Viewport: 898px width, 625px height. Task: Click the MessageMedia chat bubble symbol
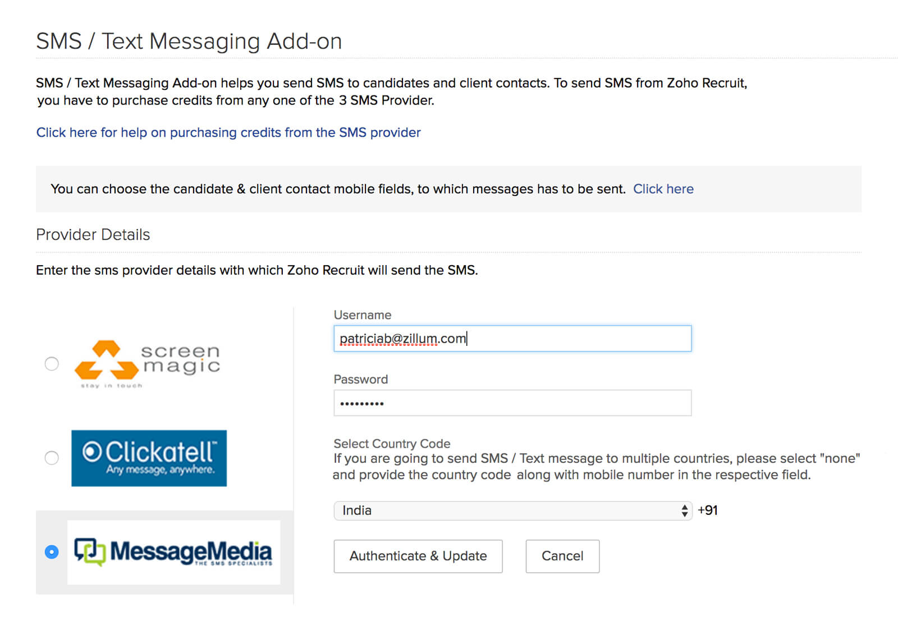90,553
